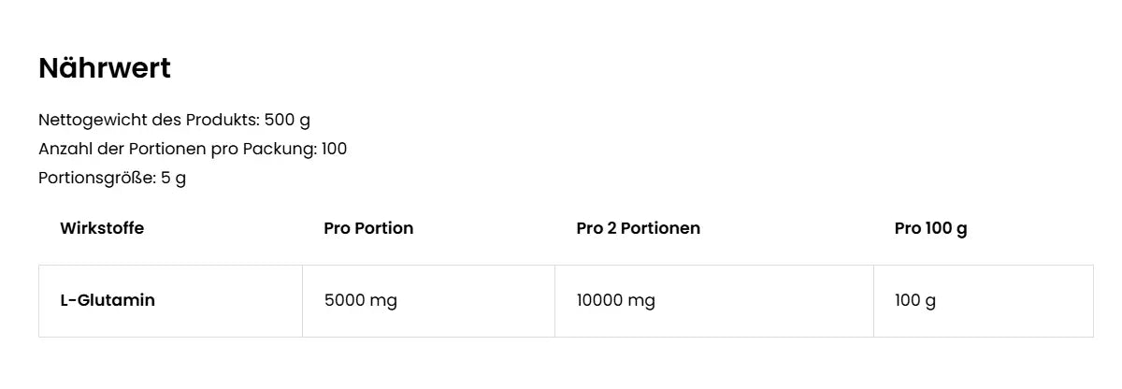Viewport: 1122px width, 389px height.
Task: Click the 5 g portion size value
Action: [x=173, y=178]
